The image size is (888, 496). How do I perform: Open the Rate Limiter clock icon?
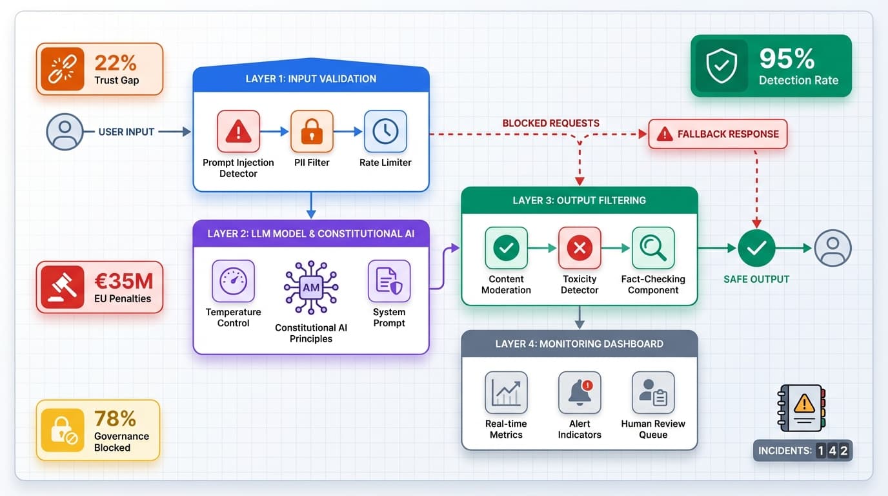pyautogui.click(x=385, y=131)
